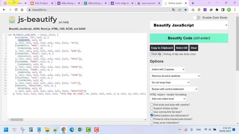Image resolution: width=239 pixels, height=134 pixels.
Task: Launch Microsoft Edge from the taskbar
Action: 72,130
